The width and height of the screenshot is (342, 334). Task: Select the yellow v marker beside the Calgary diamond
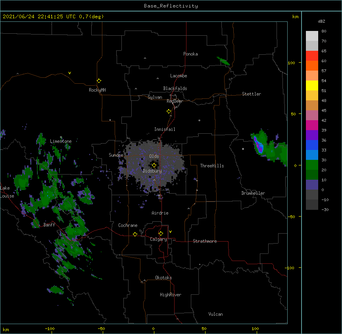click(x=170, y=232)
